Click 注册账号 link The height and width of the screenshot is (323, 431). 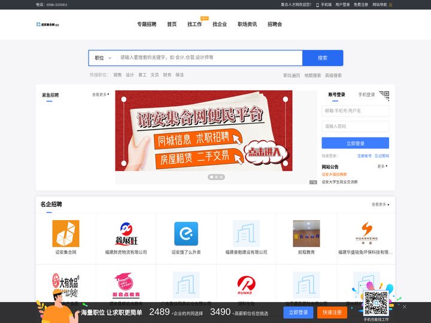[x=364, y=156]
